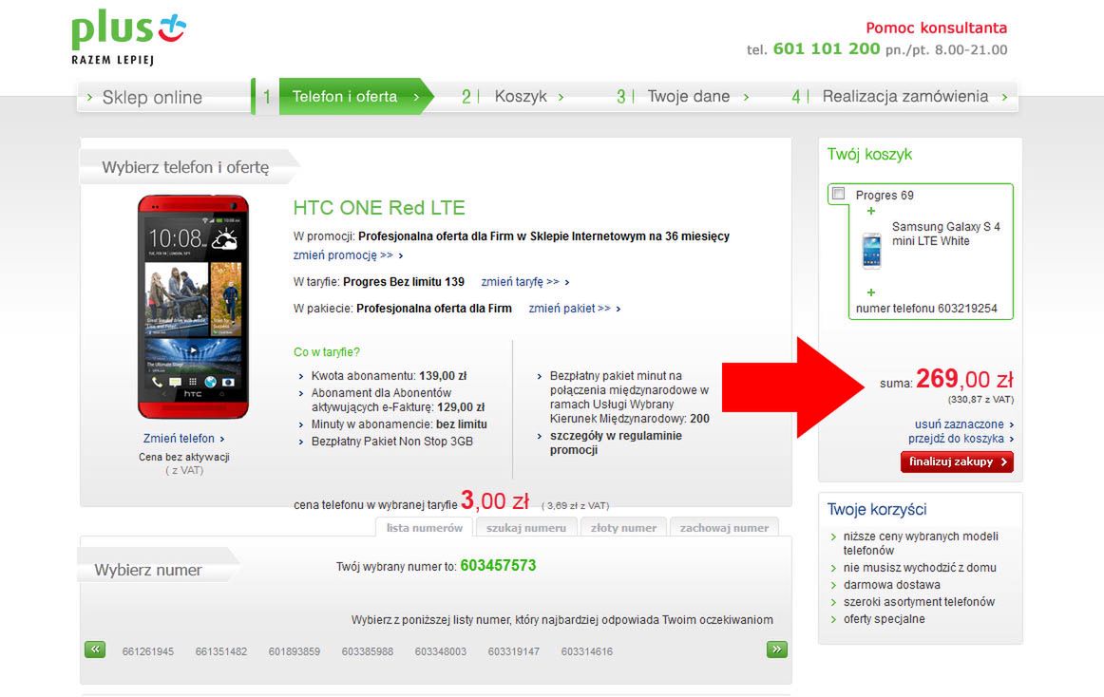Viewport: 1104px width, 697px height.
Task: Open szczegóły w regulaminie promocji
Action: (616, 443)
